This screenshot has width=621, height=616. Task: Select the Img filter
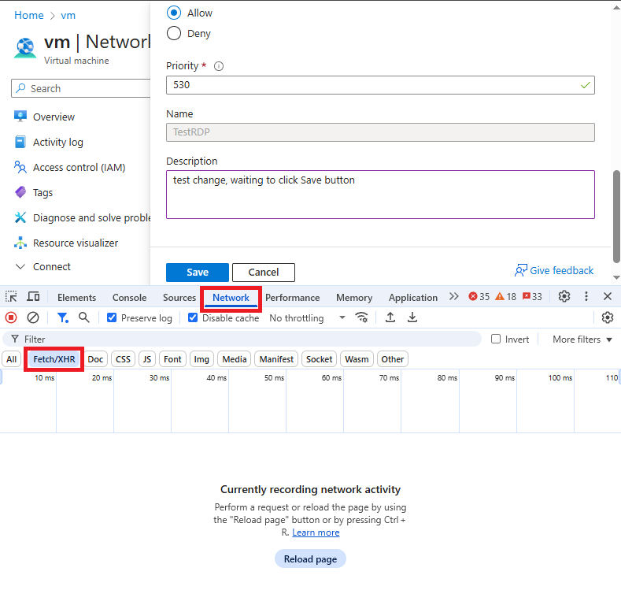(x=201, y=359)
